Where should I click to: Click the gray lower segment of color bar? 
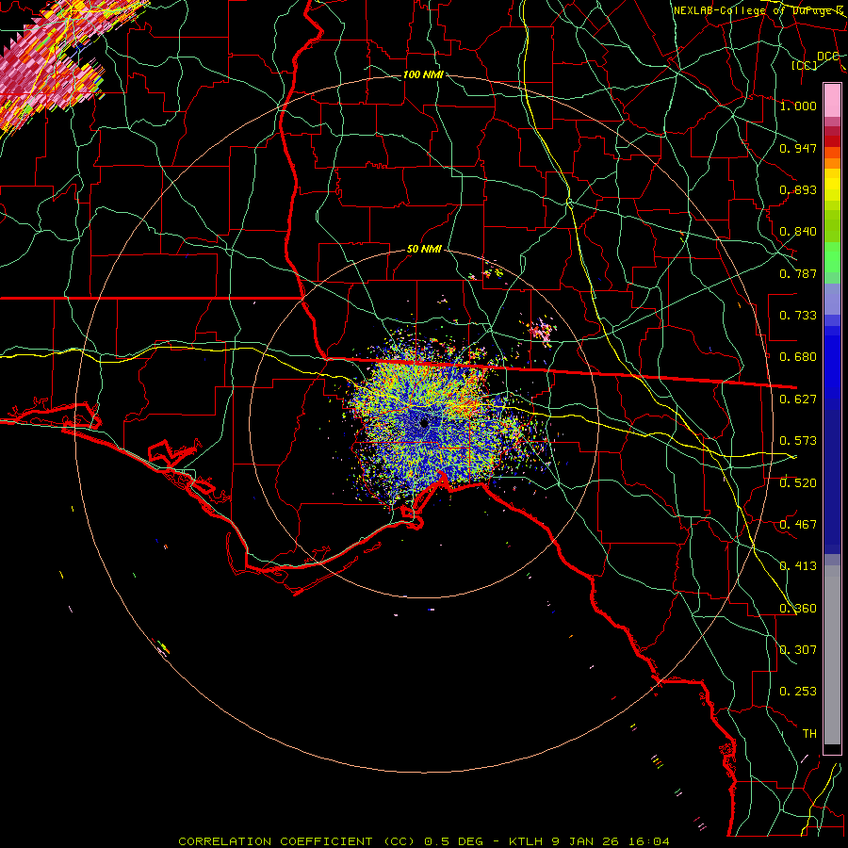[x=832, y=655]
